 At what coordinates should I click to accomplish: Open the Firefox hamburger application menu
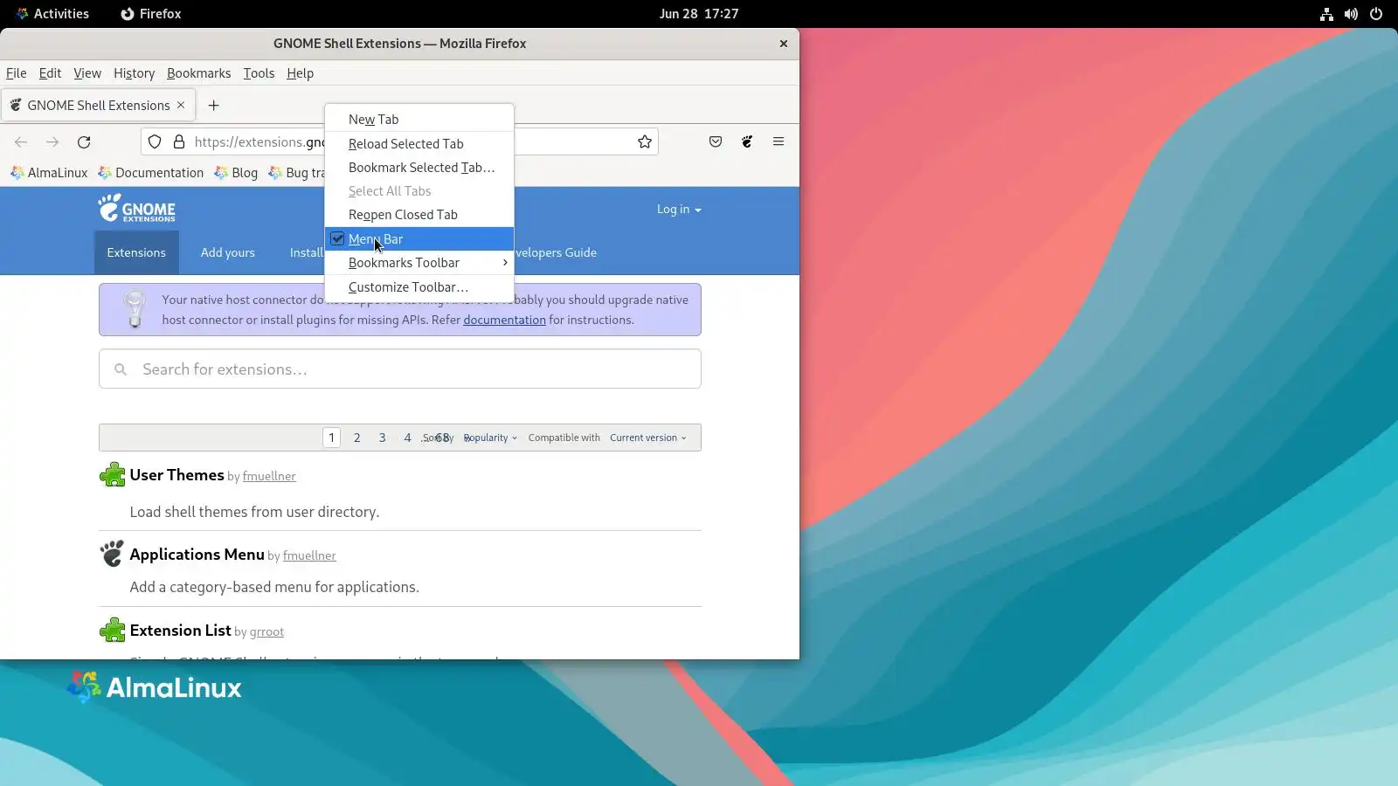[779, 142]
